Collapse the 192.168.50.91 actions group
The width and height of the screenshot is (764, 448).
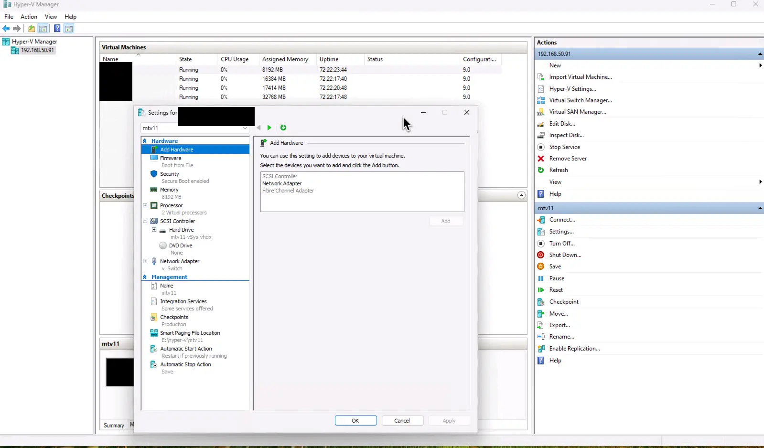(760, 54)
